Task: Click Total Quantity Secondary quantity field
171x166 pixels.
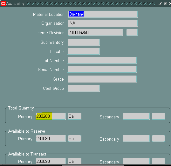Action: (136, 116)
